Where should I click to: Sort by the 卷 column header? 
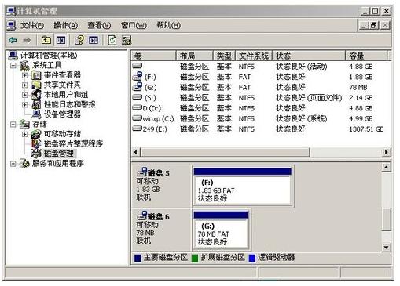(x=153, y=56)
